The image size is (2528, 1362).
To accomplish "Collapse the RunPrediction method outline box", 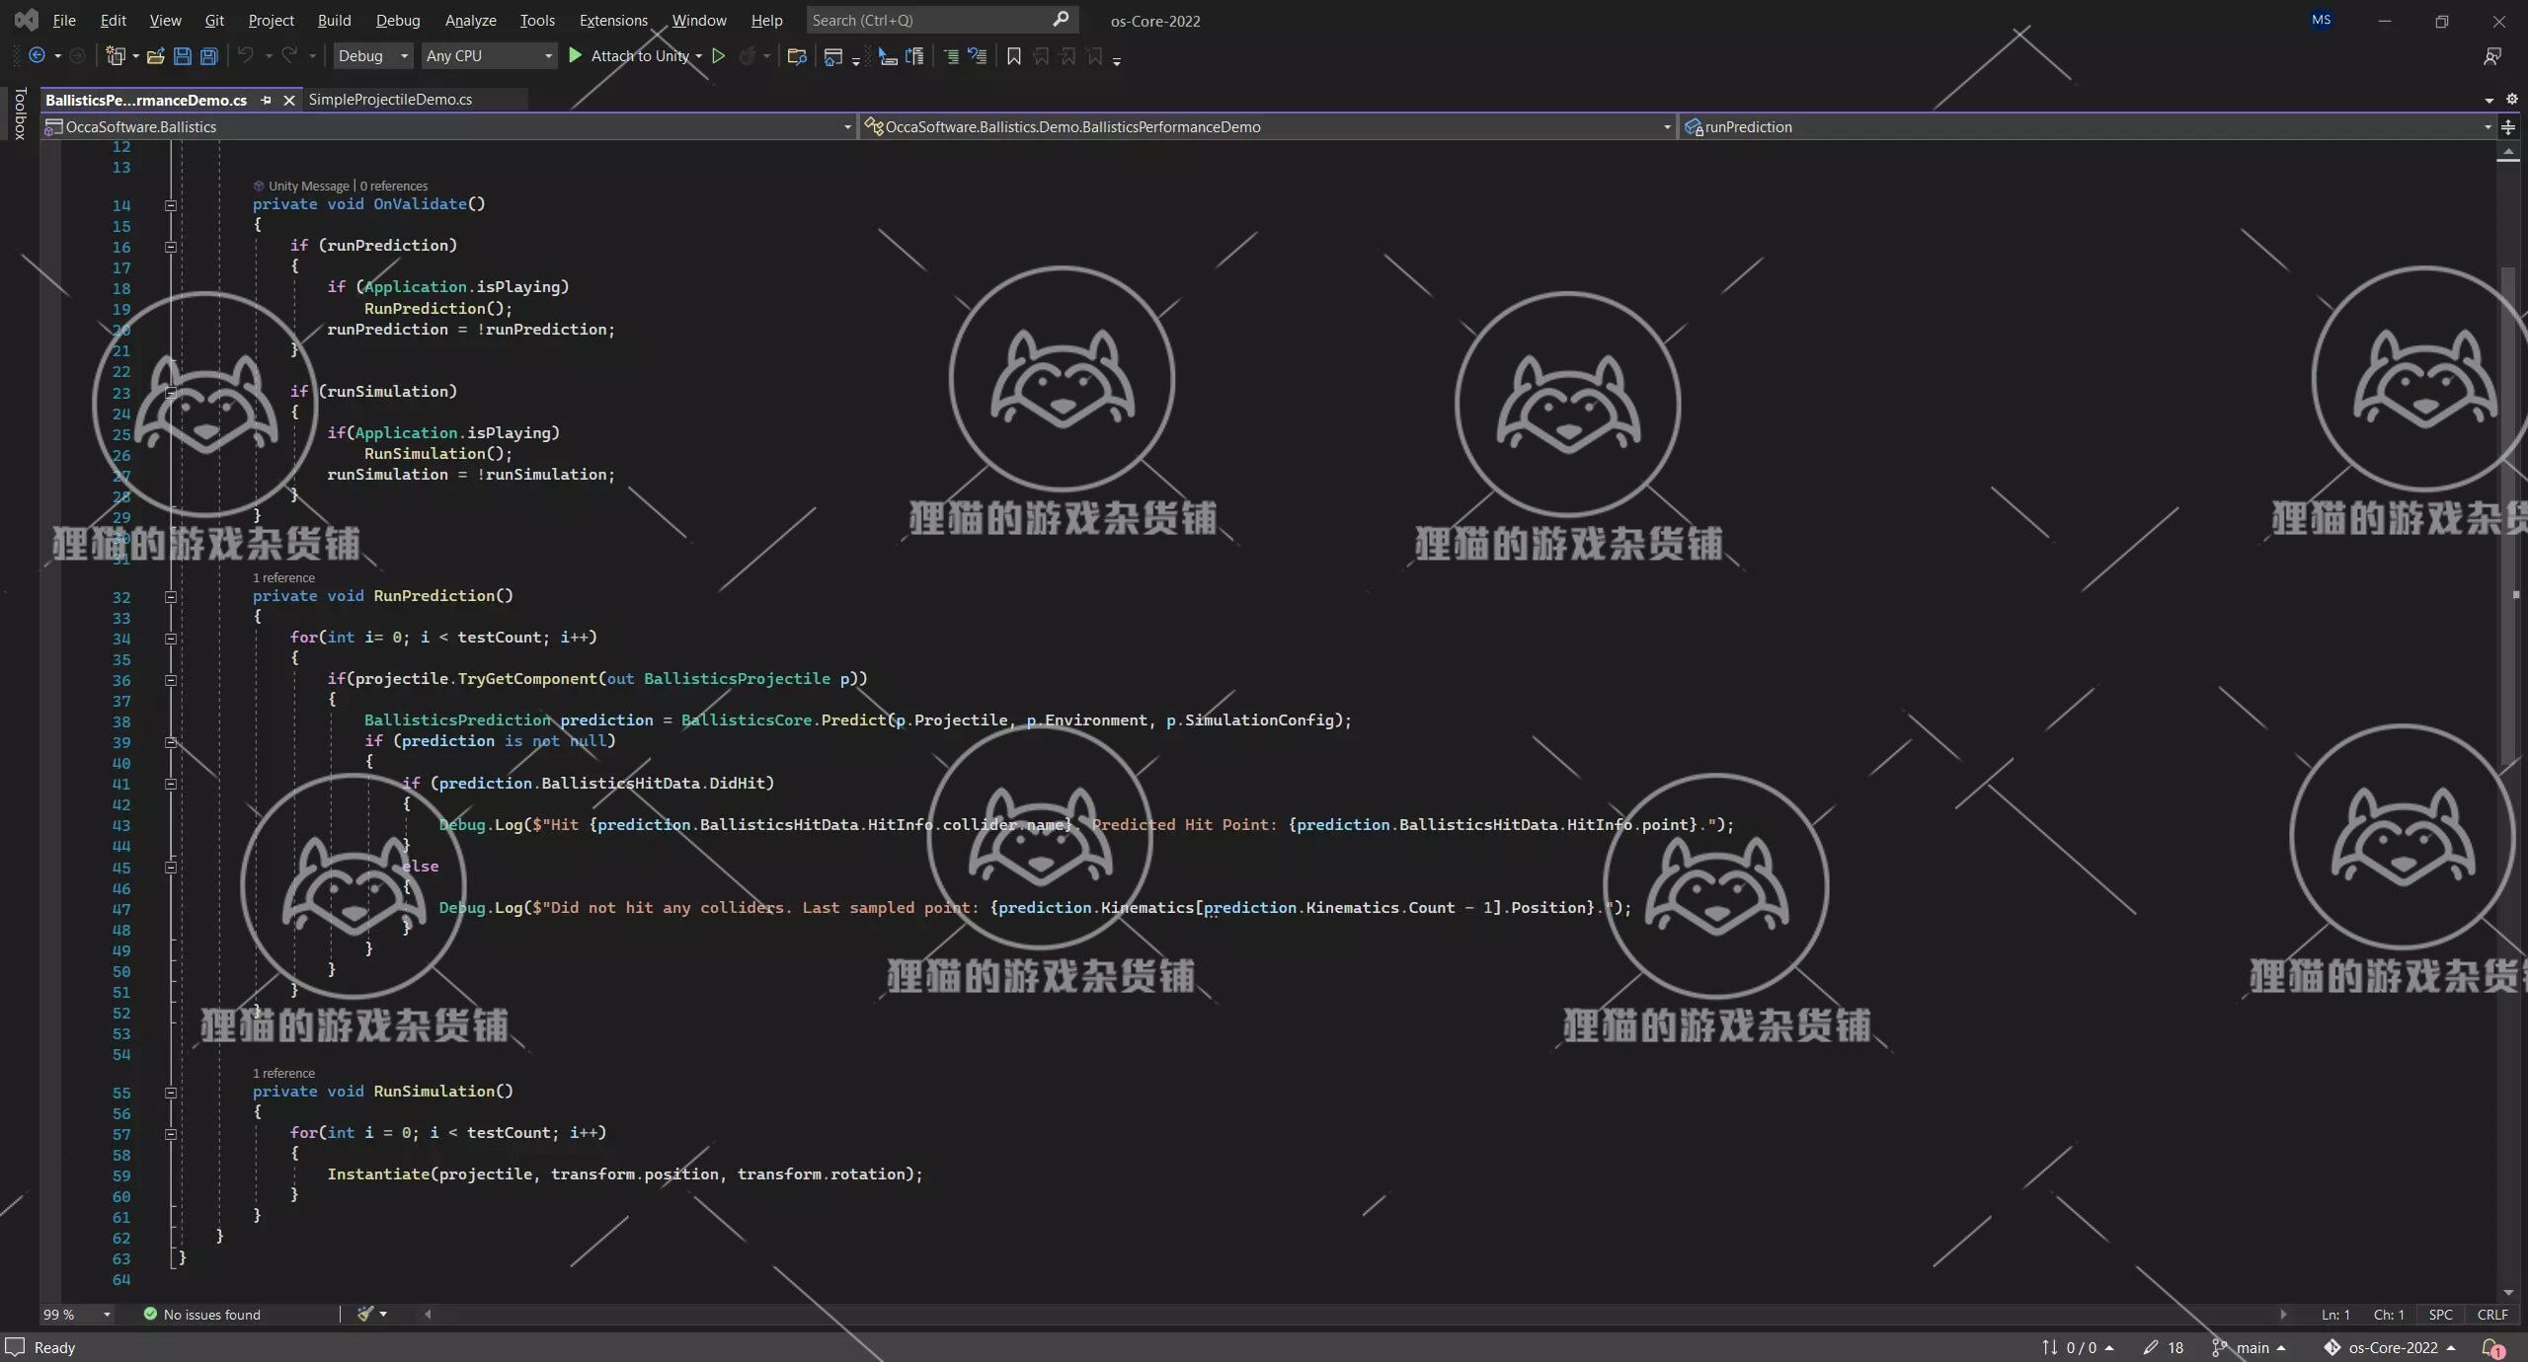I will tap(171, 597).
